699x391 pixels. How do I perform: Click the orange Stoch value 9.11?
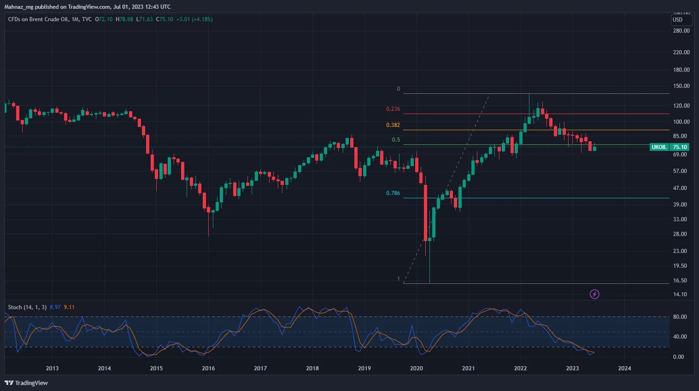(x=69, y=307)
